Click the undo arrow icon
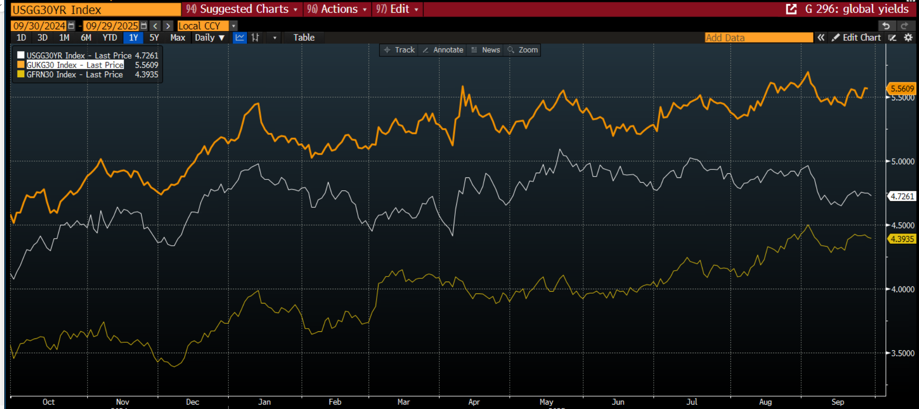The image size is (919, 409). tap(886, 26)
